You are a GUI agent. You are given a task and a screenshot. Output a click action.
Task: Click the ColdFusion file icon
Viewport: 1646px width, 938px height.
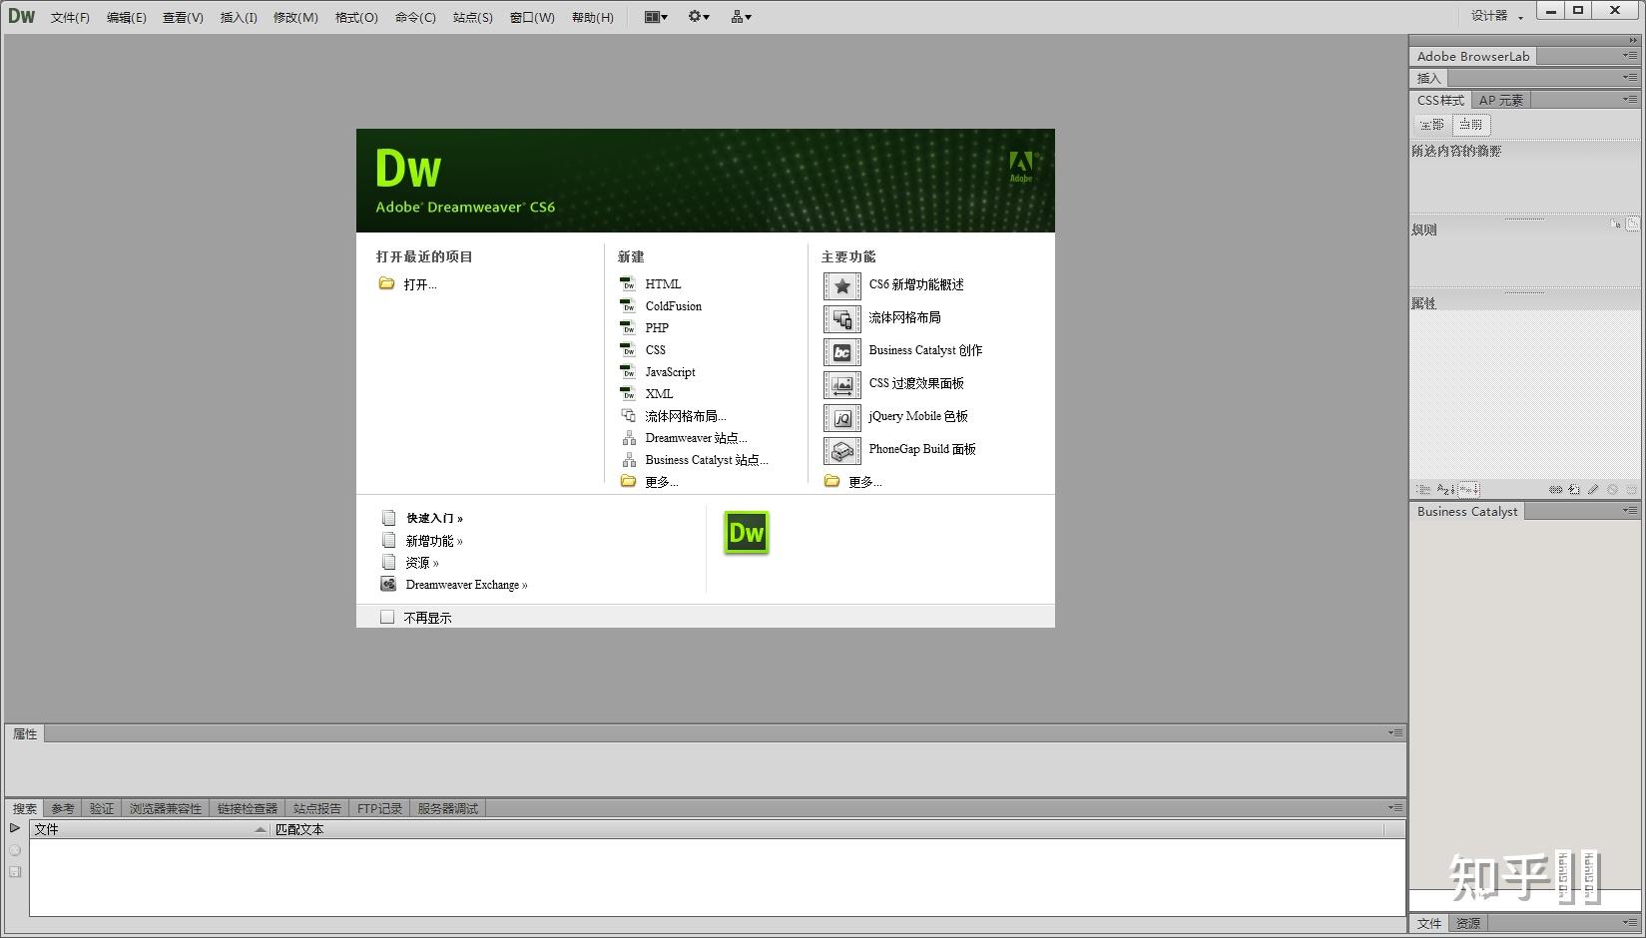coord(628,306)
